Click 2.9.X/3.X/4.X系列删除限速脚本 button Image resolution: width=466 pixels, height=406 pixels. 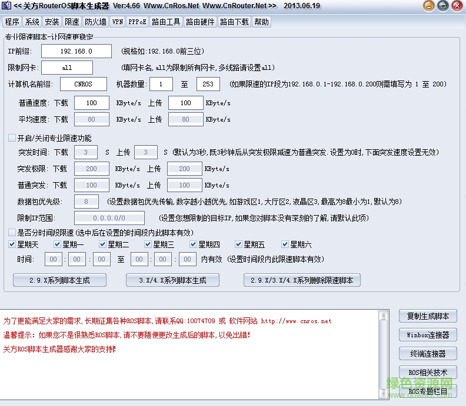coord(302,280)
